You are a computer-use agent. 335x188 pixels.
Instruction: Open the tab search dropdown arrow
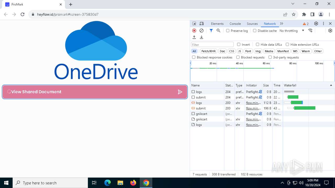[293, 4]
